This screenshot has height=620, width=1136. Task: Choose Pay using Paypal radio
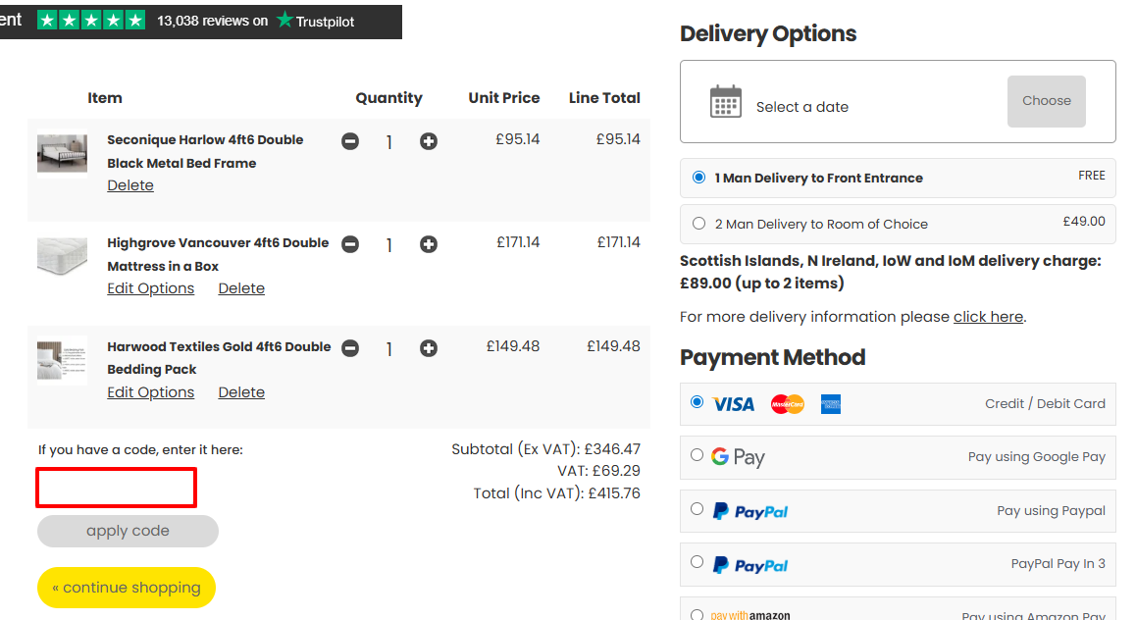pyautogui.click(x=697, y=508)
